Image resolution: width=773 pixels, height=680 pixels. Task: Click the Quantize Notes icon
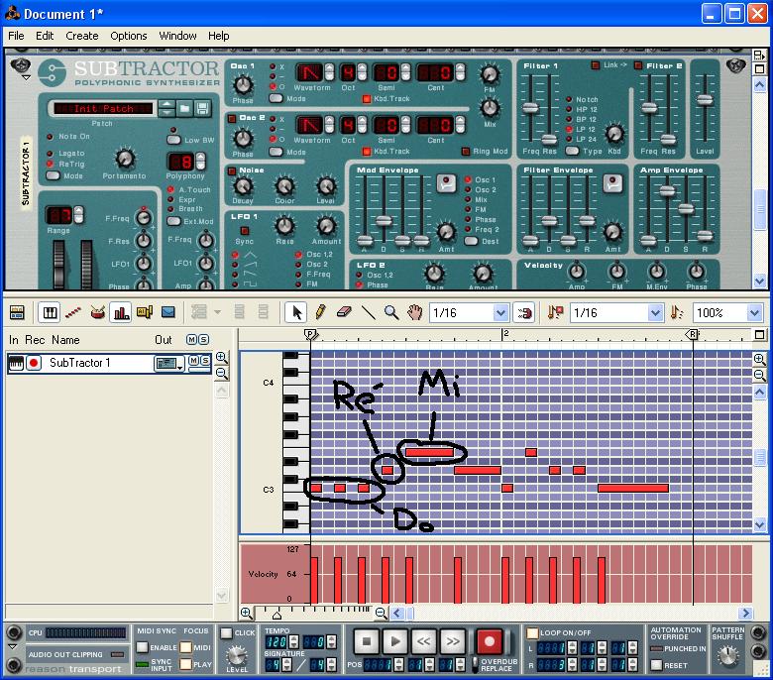pyautogui.click(x=677, y=312)
